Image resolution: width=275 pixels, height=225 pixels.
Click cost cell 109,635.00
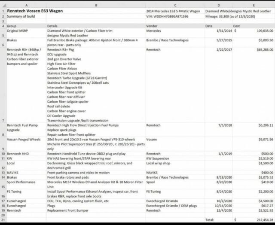click(254, 33)
